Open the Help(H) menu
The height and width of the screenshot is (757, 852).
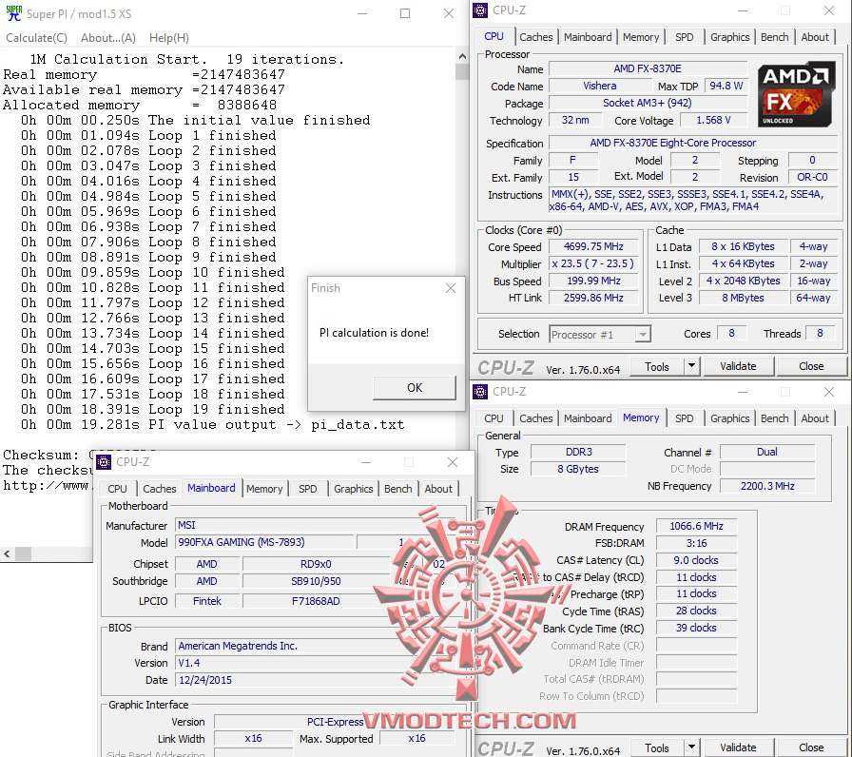(169, 38)
